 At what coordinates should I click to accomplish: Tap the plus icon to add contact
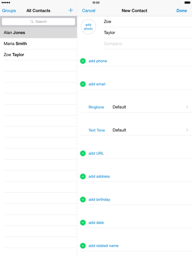coord(71,10)
